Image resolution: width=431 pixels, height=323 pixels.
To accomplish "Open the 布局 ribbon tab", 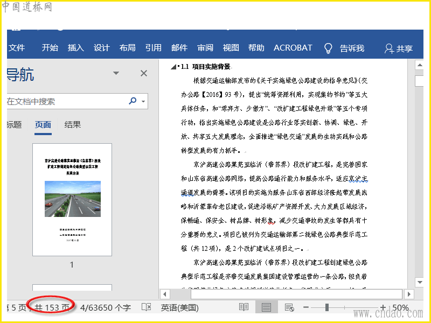I will 127,48.
